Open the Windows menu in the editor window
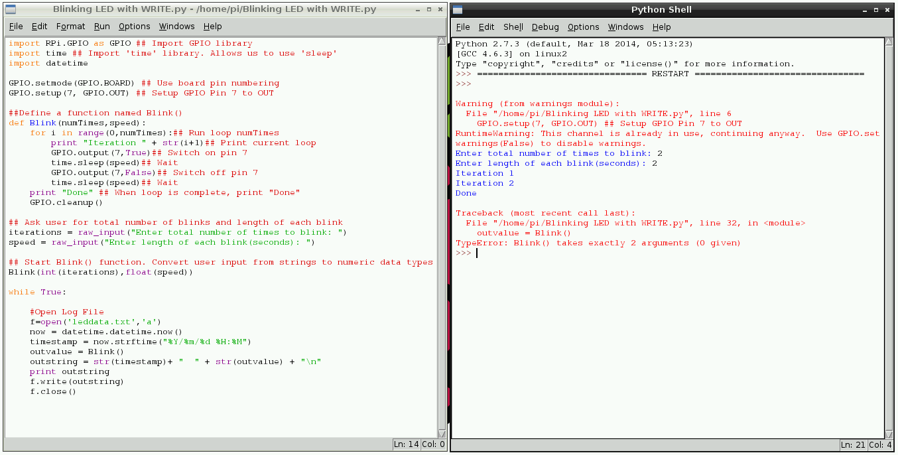The image size is (898, 455). pyautogui.click(x=177, y=27)
